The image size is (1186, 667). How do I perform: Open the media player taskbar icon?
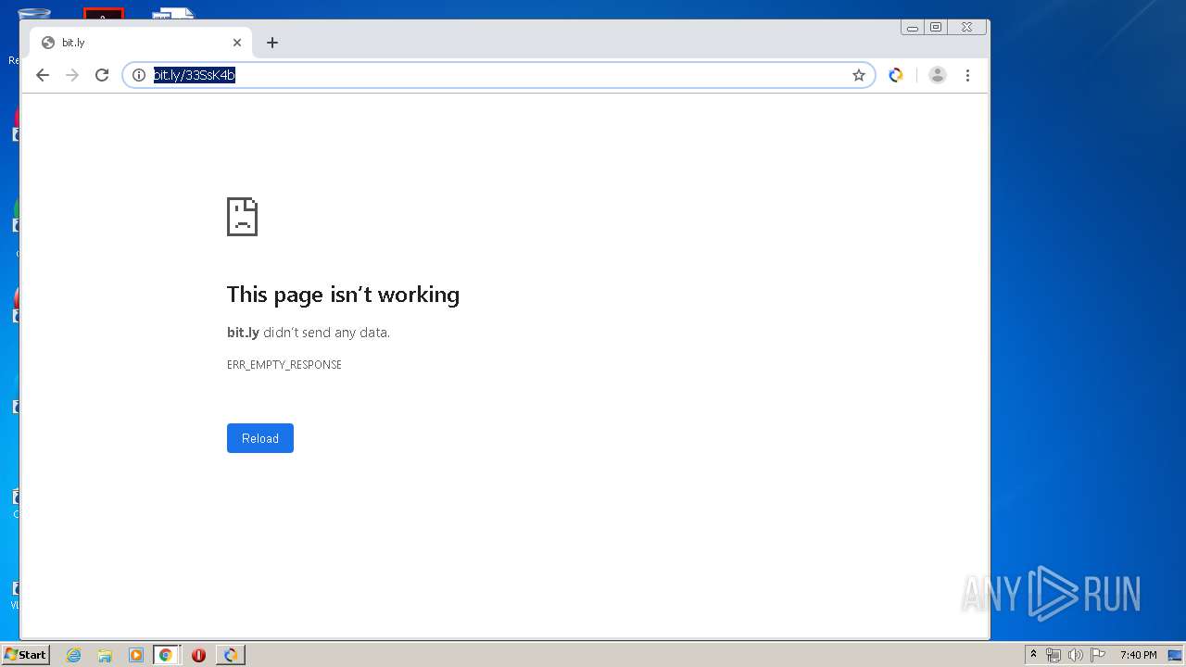coord(136,655)
